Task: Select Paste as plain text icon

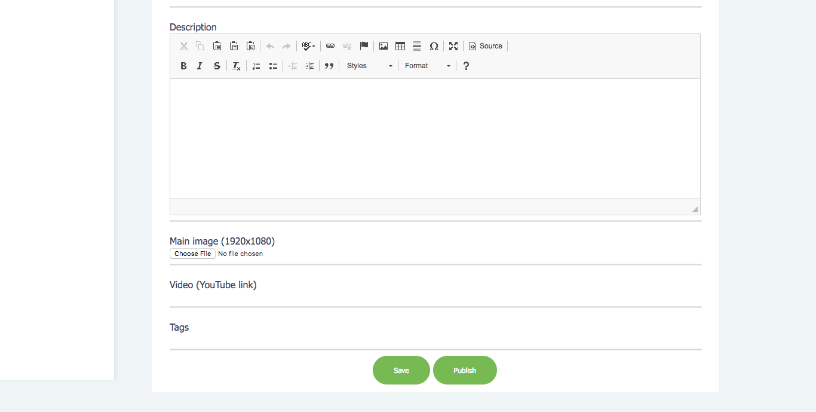Action: tap(234, 46)
